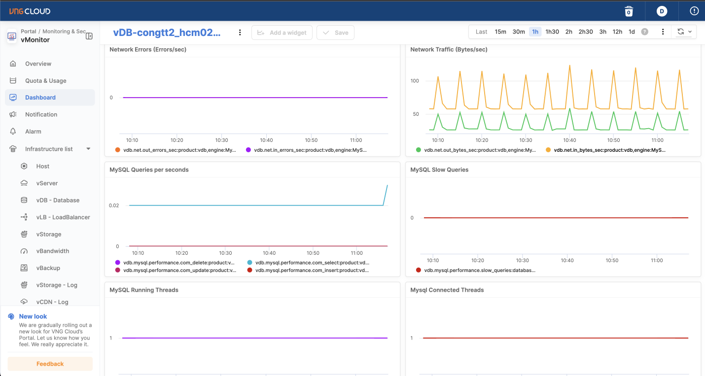Open the vDB - Database infrastructure page
705x376 pixels.
tap(58, 200)
